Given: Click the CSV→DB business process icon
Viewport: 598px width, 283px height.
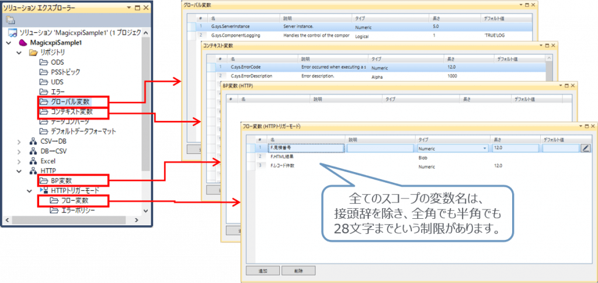Looking at the screenshot, I should coord(33,141).
